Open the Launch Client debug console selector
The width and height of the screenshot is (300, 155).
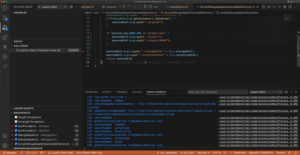266,92
